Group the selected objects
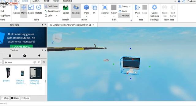This screenshot has width=196, height=110. pos(123,6)
